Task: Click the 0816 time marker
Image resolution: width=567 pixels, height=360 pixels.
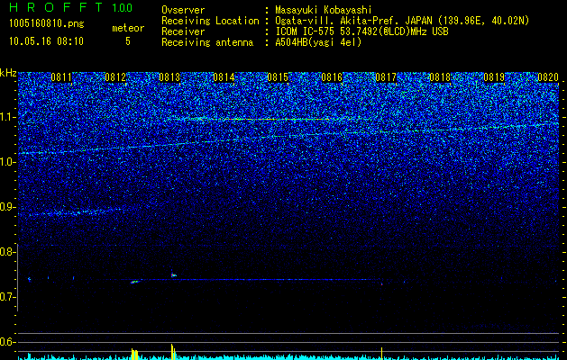Action: pos(332,76)
